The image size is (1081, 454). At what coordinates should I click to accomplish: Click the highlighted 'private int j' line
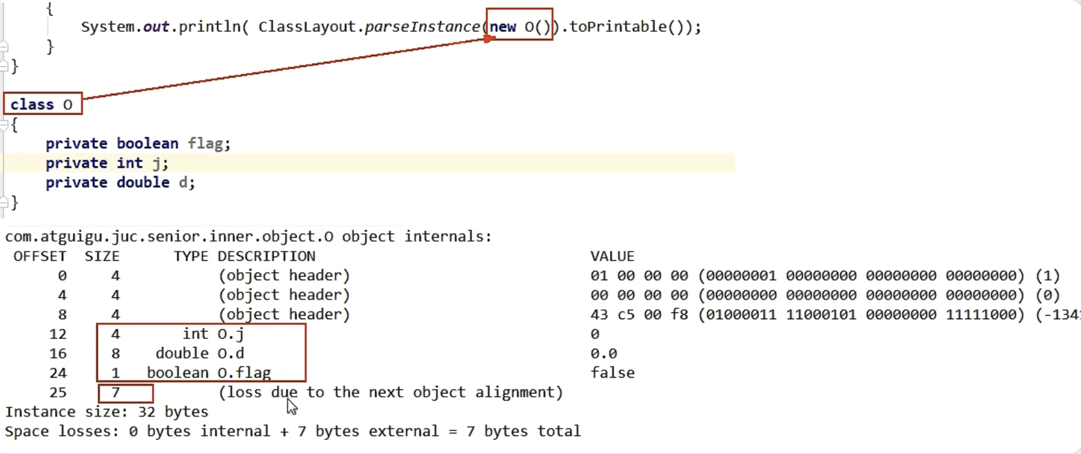[x=107, y=163]
